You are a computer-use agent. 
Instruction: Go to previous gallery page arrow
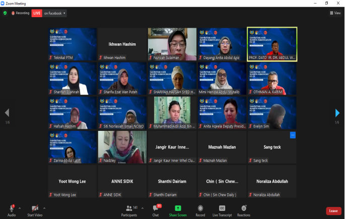tap(7, 113)
